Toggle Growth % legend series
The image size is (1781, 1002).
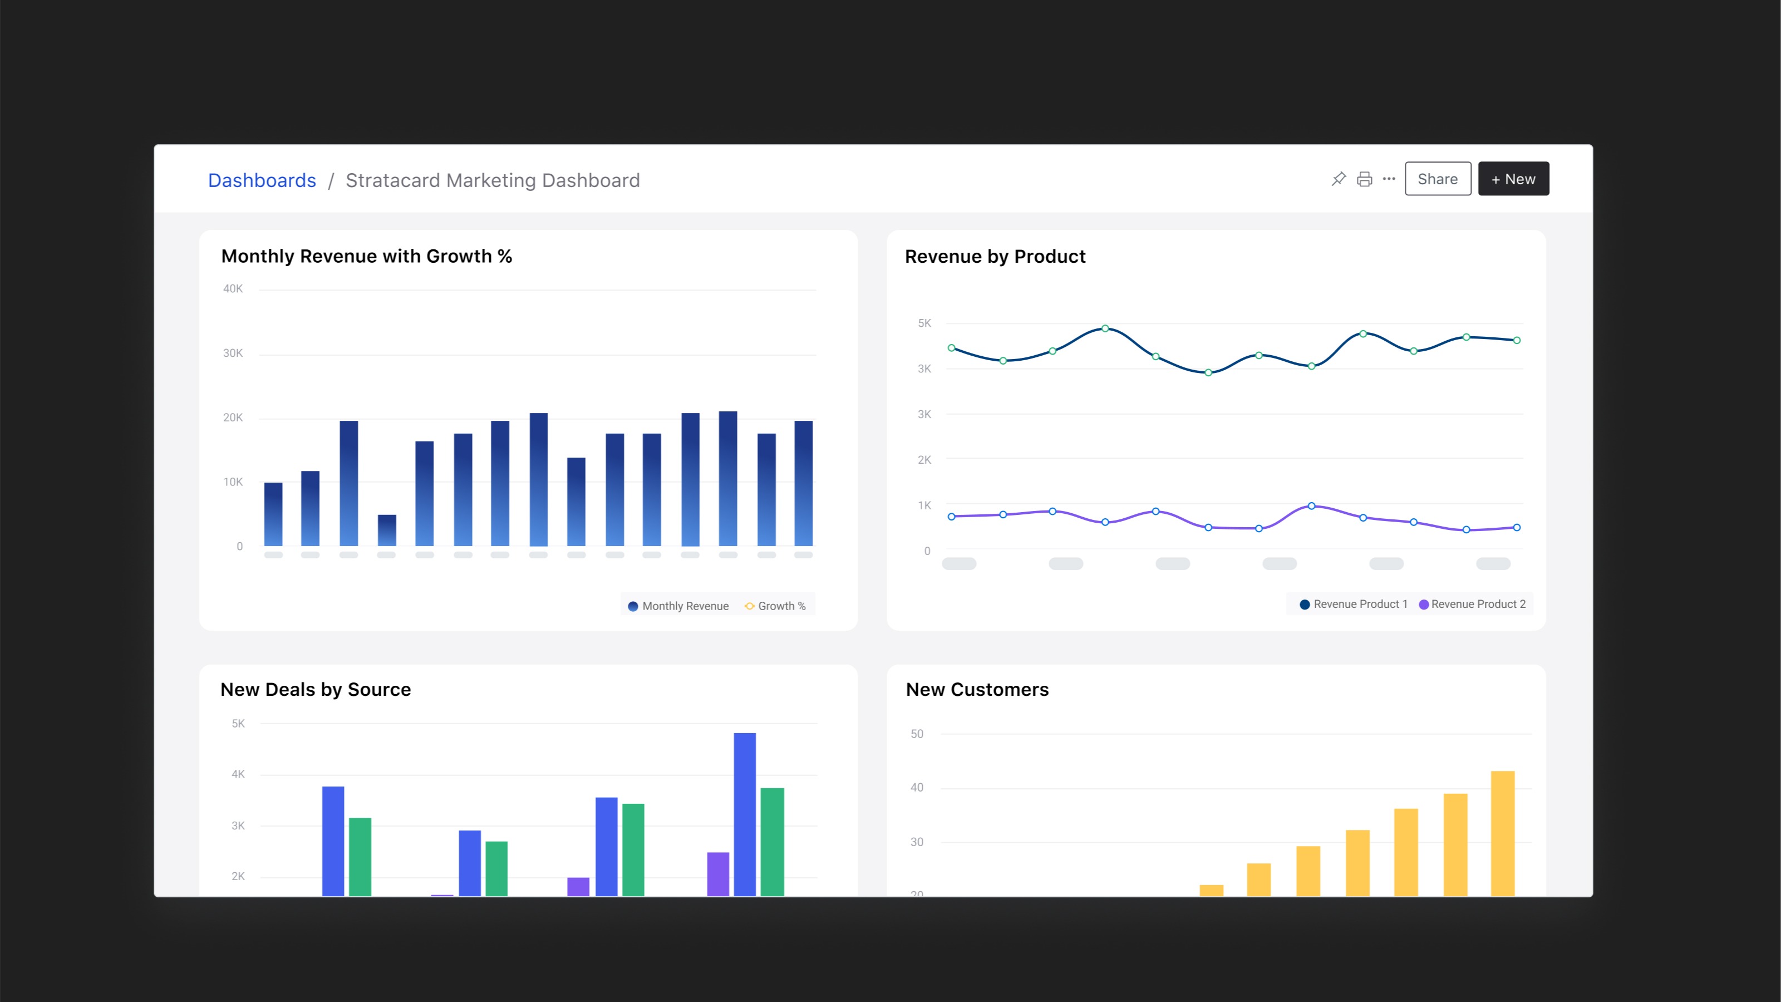(781, 606)
